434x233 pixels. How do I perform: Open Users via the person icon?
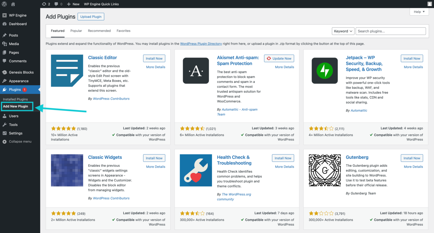5,116
